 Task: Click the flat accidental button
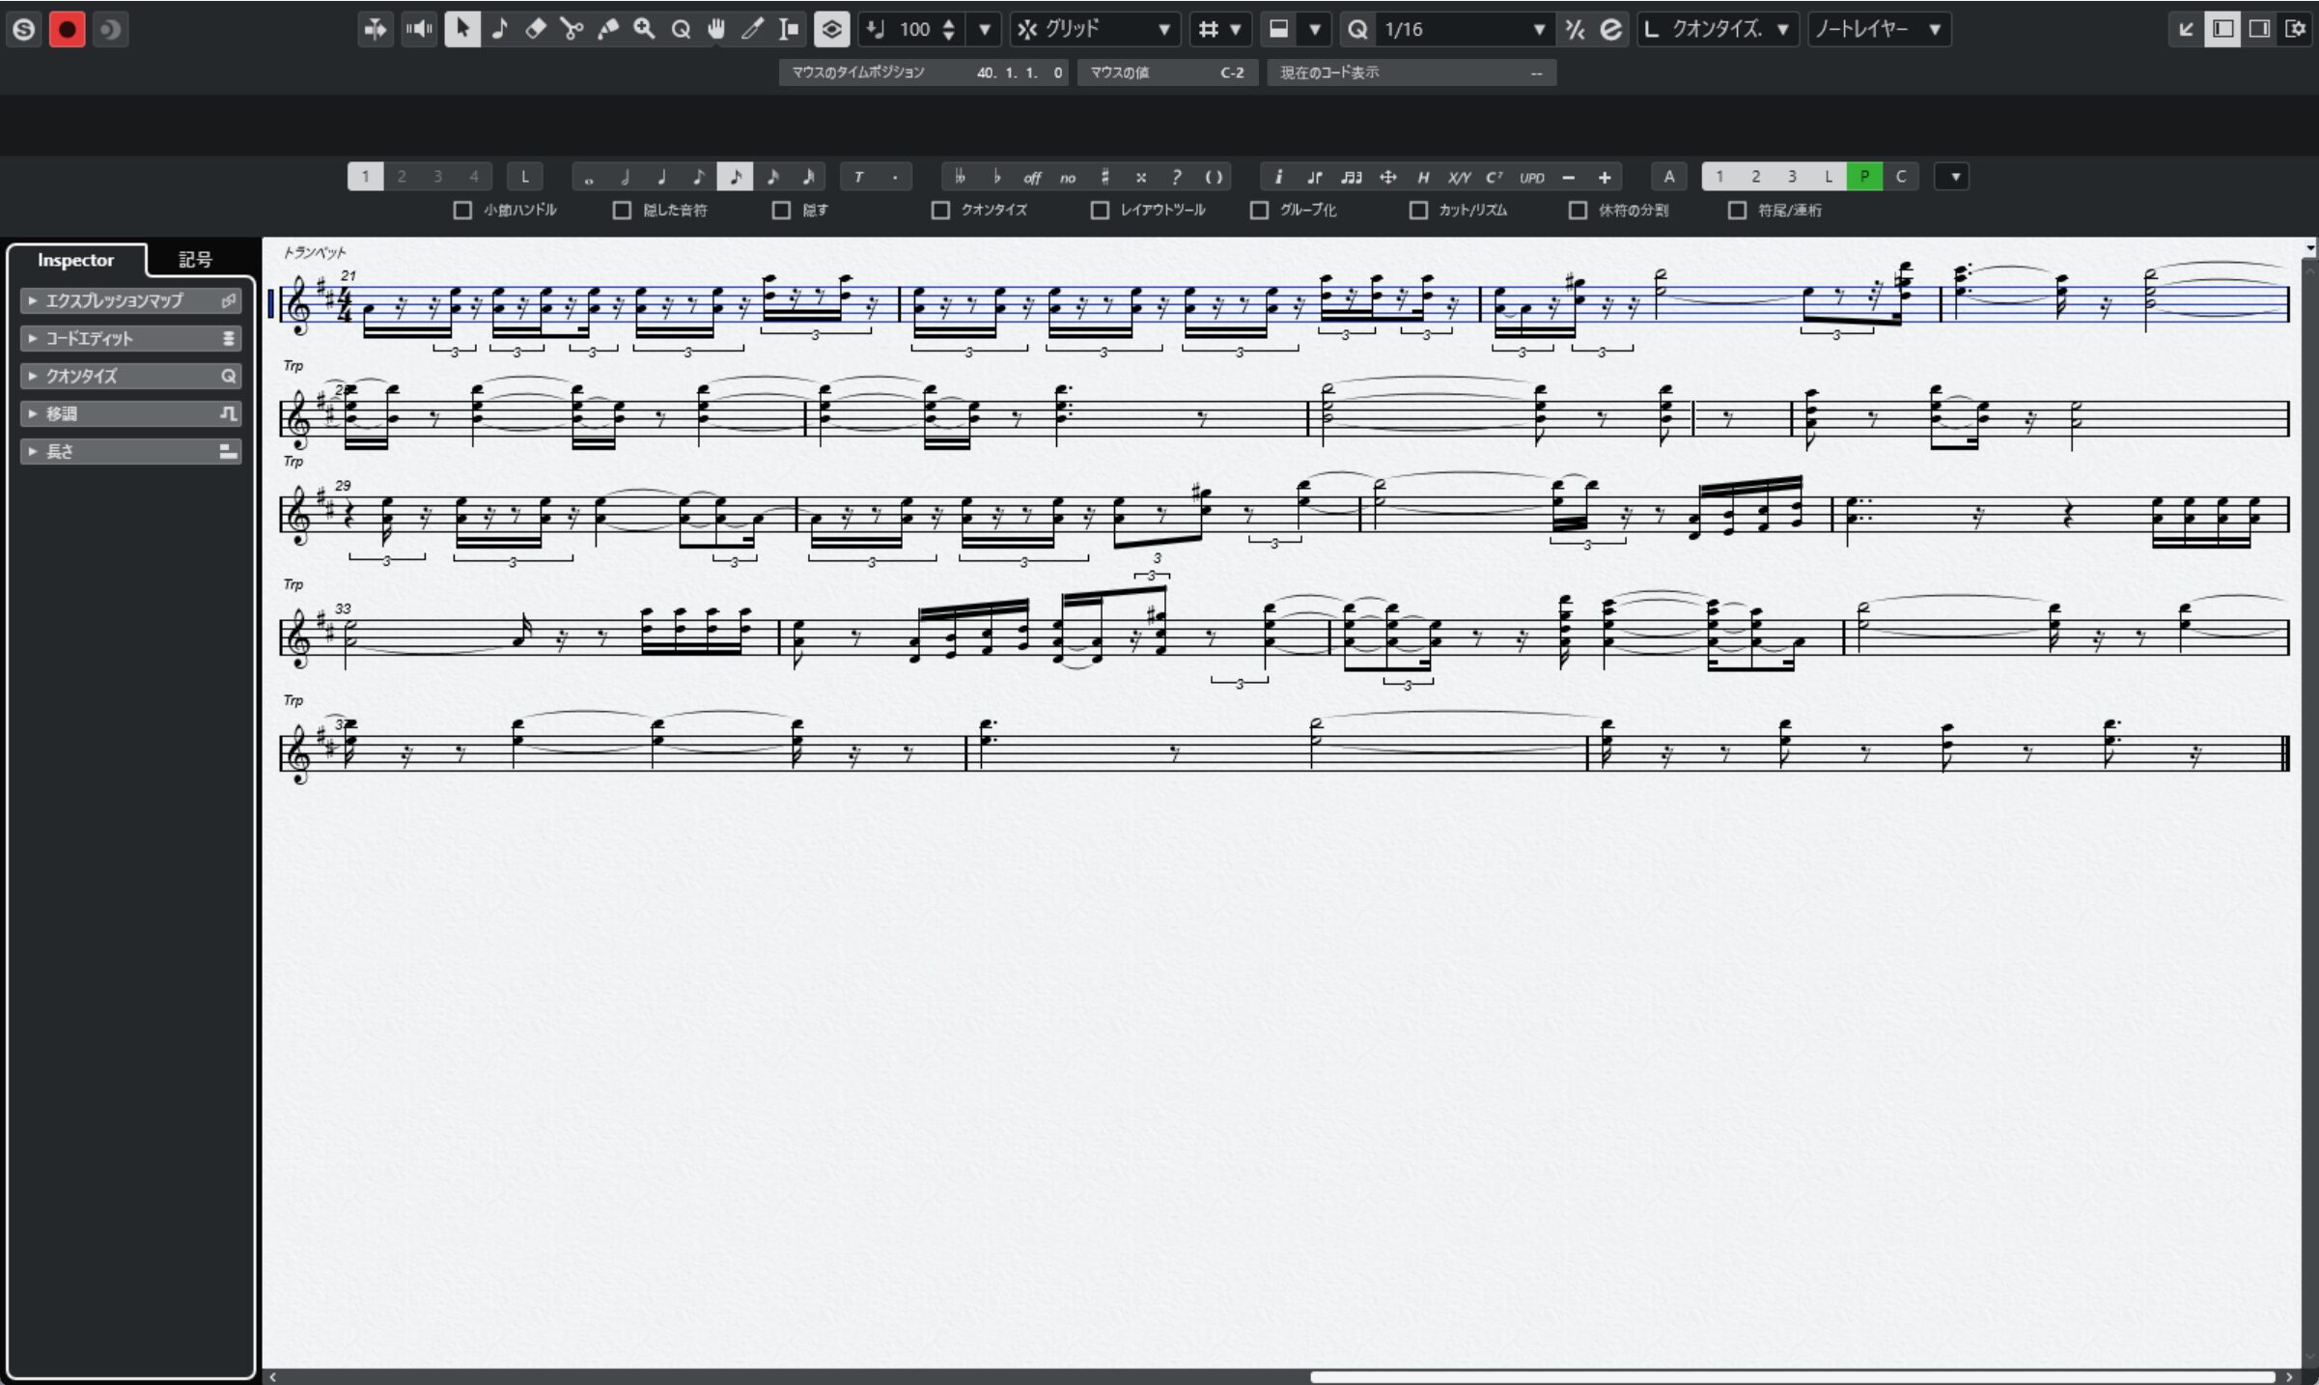pyautogui.click(x=996, y=177)
